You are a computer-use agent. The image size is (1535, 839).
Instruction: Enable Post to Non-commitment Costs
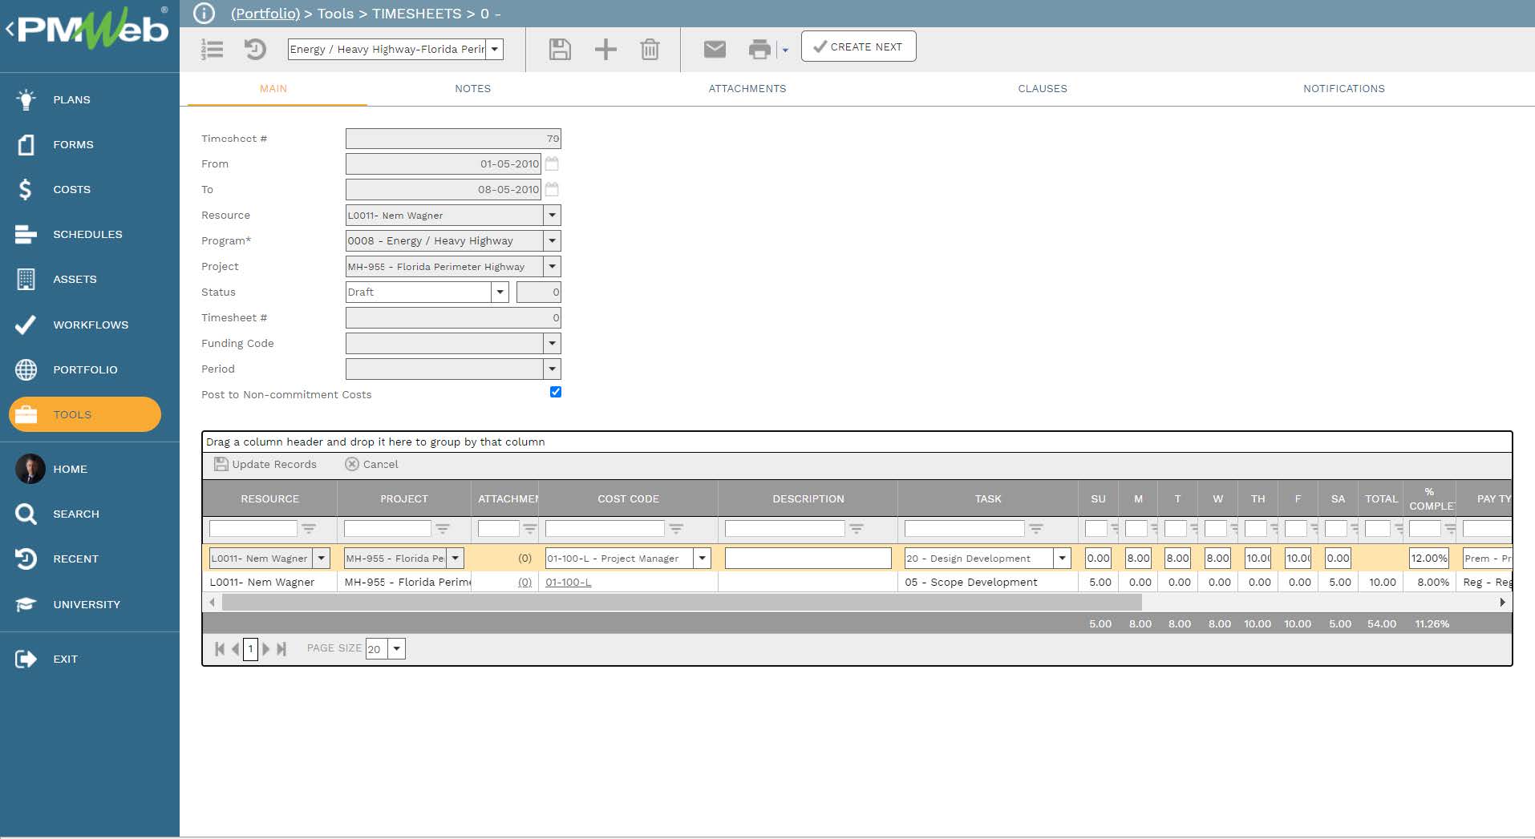coord(556,392)
